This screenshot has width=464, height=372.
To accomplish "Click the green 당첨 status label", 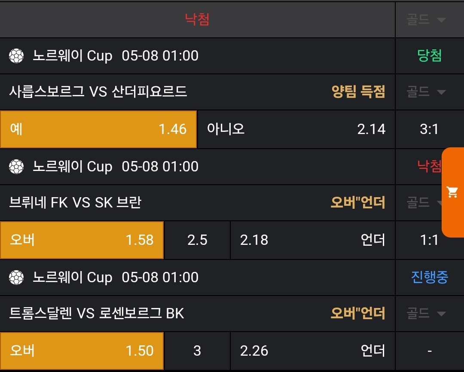I will click(430, 56).
